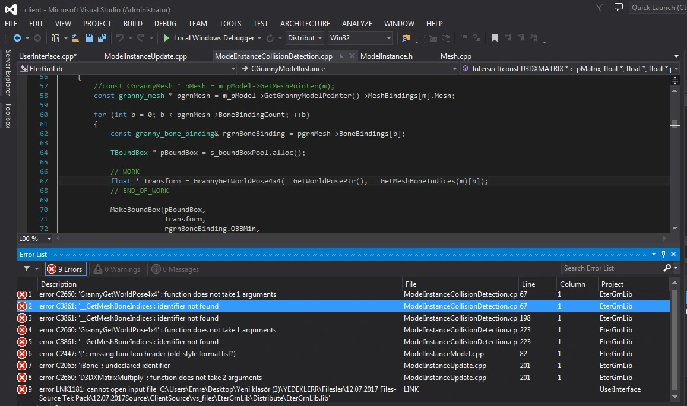Click the Search Error List field
Screen dimensions: 687x406
[x=613, y=268]
